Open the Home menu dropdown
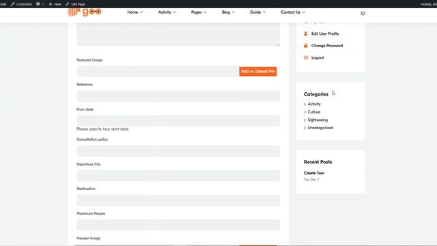Viewport: 437px width, 246px height. pos(135,12)
